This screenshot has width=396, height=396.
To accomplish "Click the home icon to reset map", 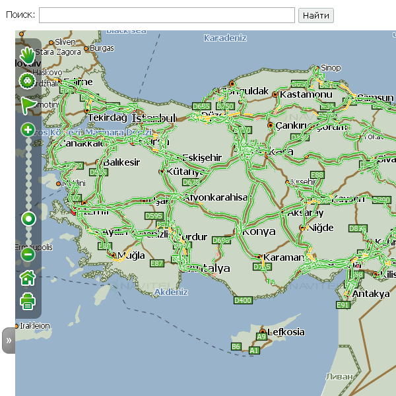I will pyautogui.click(x=27, y=278).
